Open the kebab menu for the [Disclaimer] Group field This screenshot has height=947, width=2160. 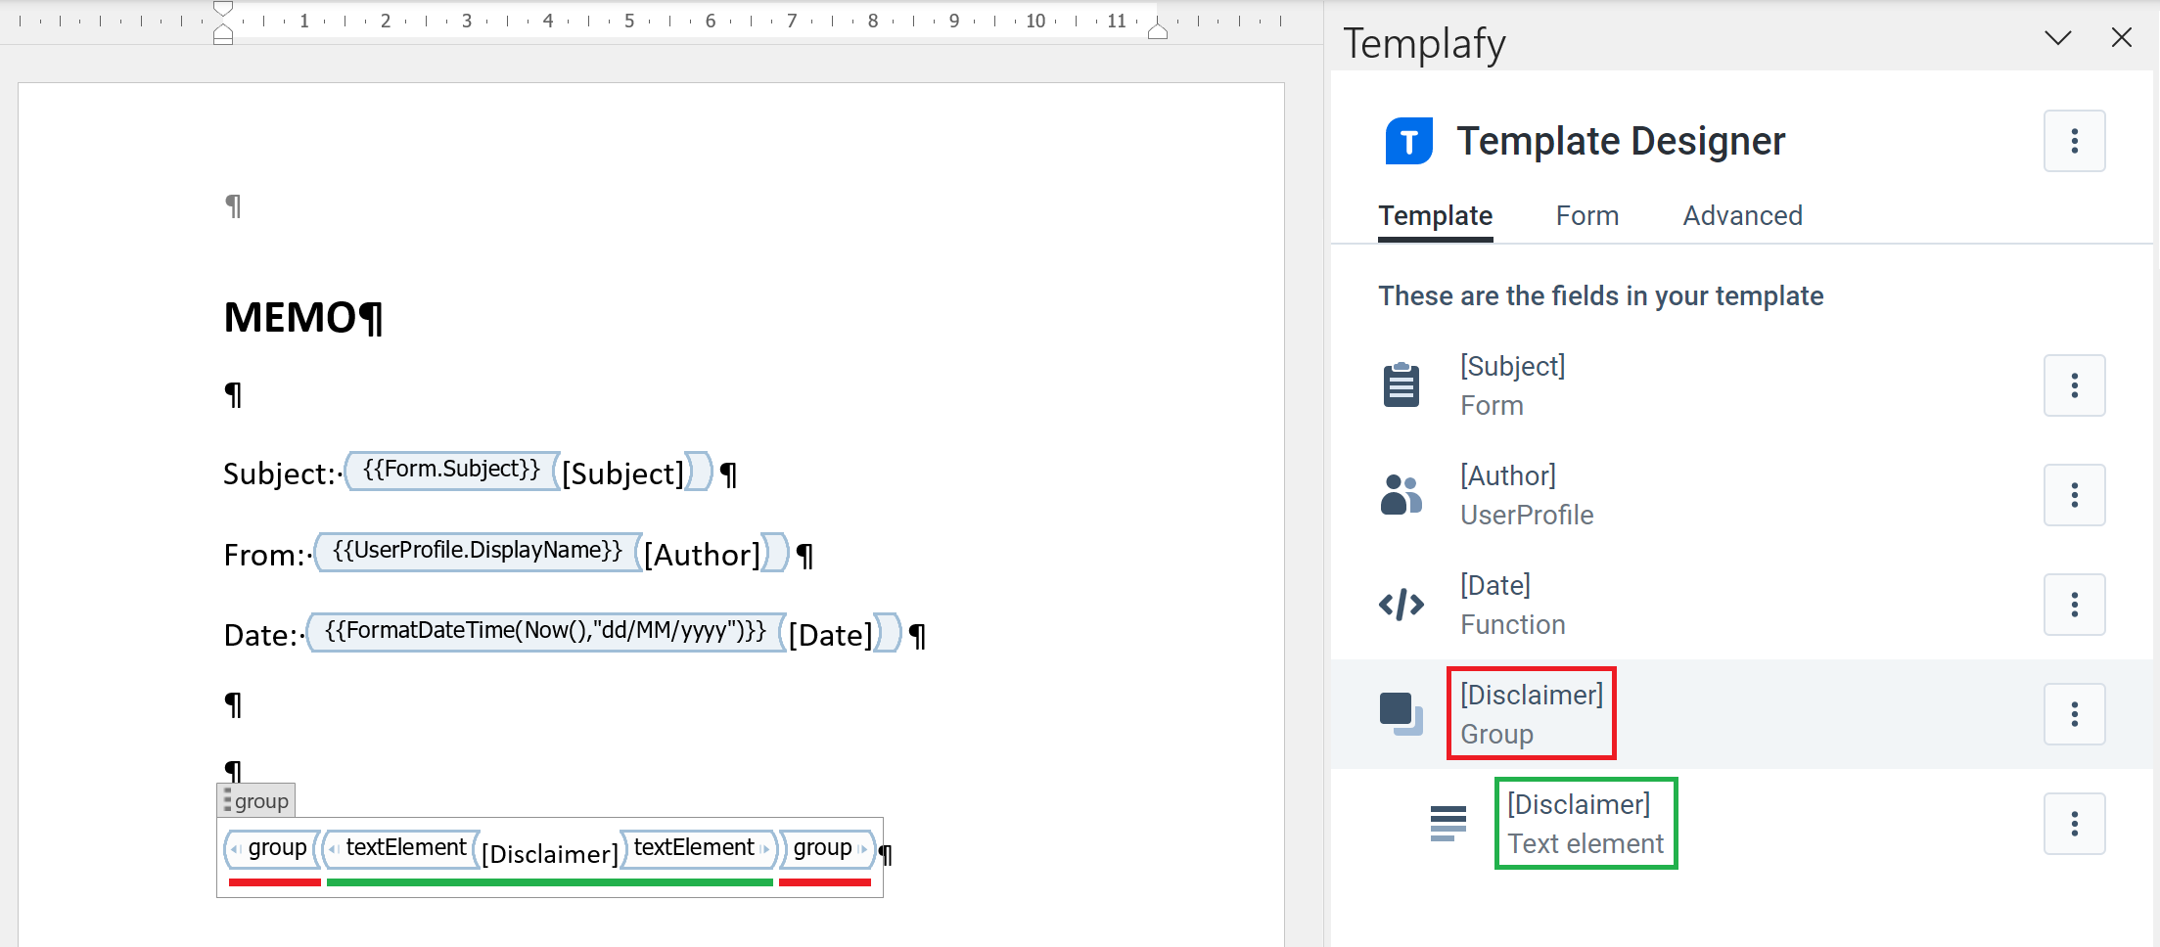click(x=2075, y=713)
